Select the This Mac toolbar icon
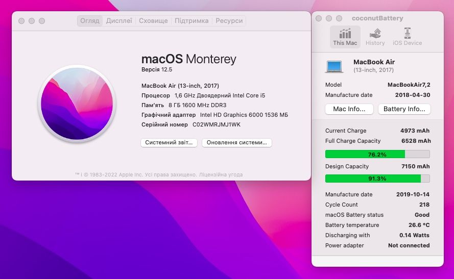 345,37
